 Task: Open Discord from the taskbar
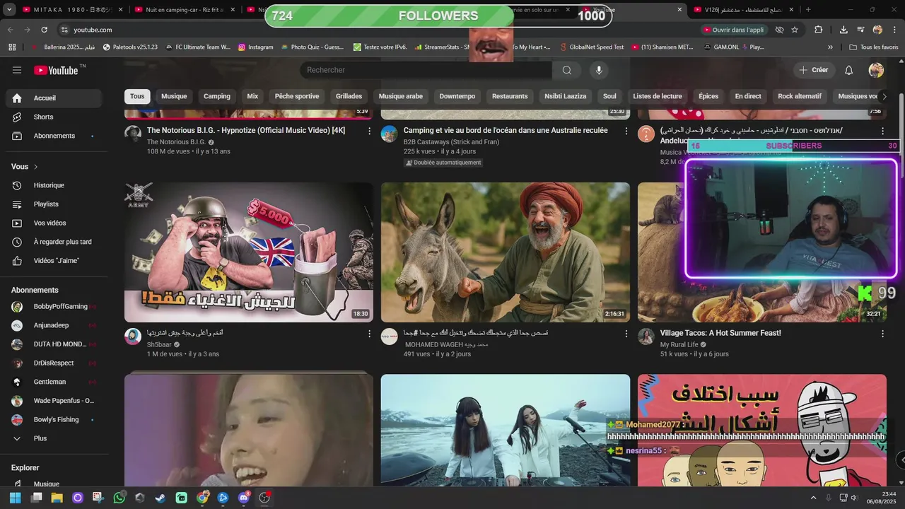point(244,498)
